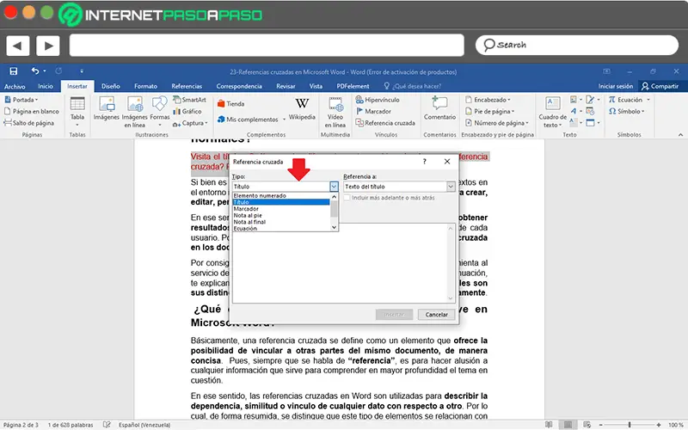Viewport: 688px width, 430px height.
Task: Click the zoom in plus button
Action: [x=659, y=425]
